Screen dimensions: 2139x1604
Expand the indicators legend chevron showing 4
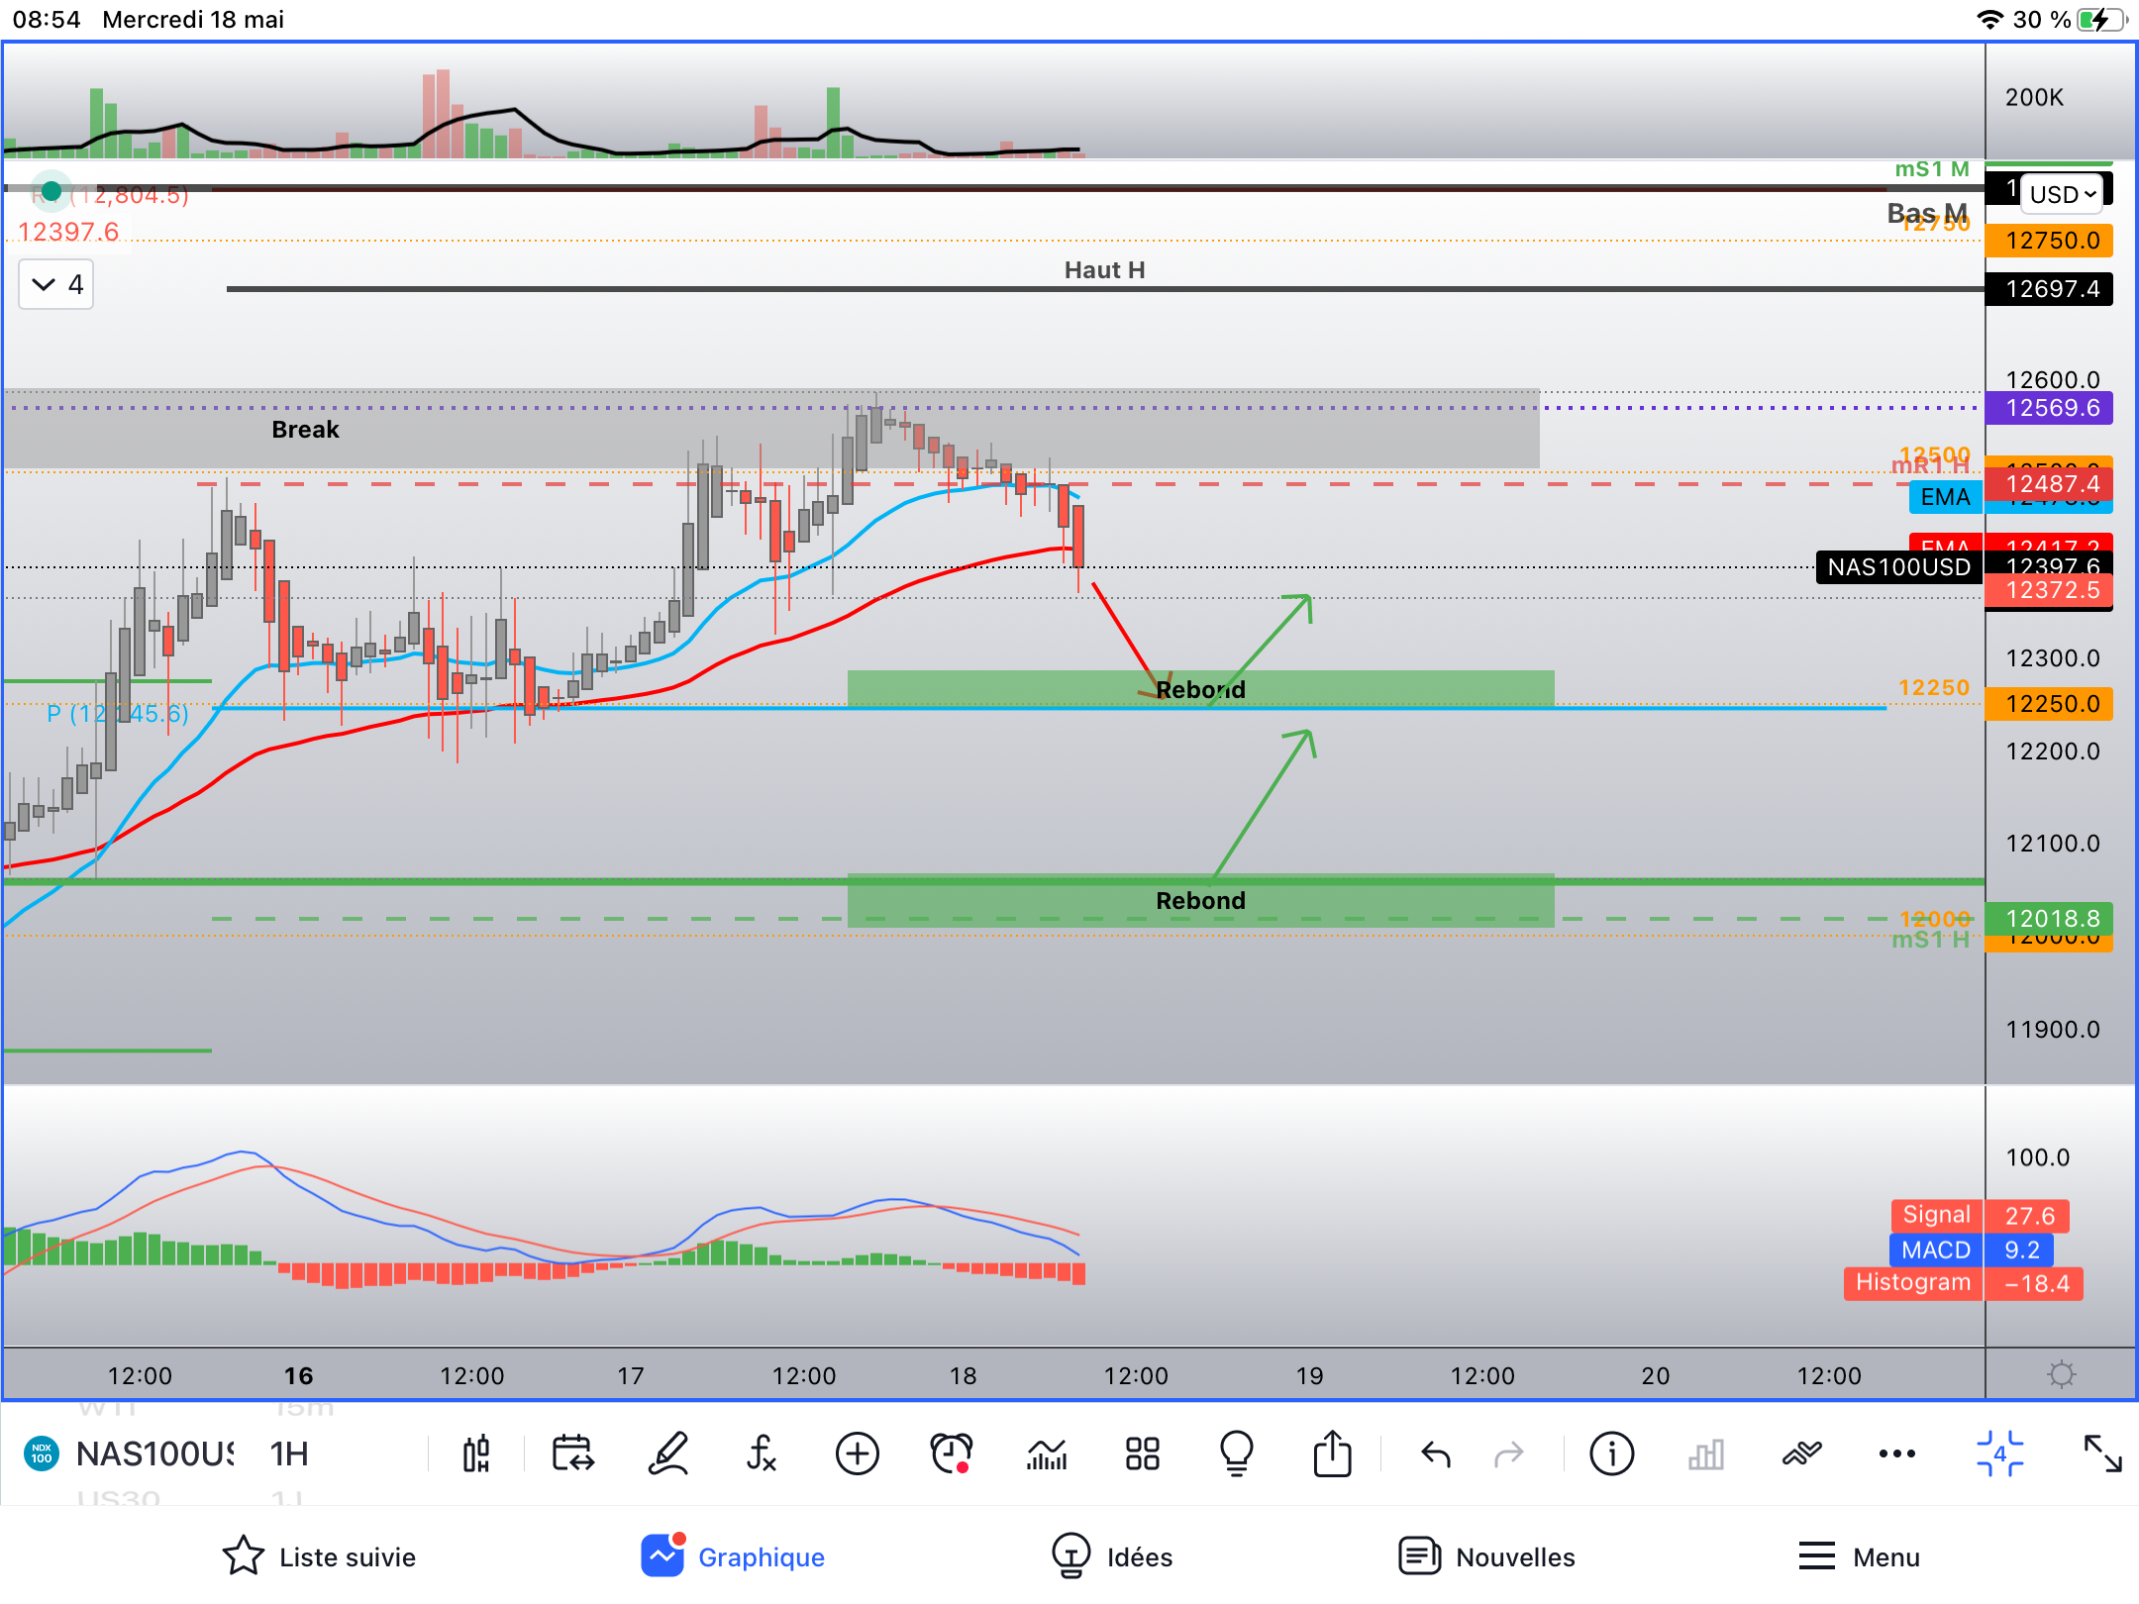[56, 285]
